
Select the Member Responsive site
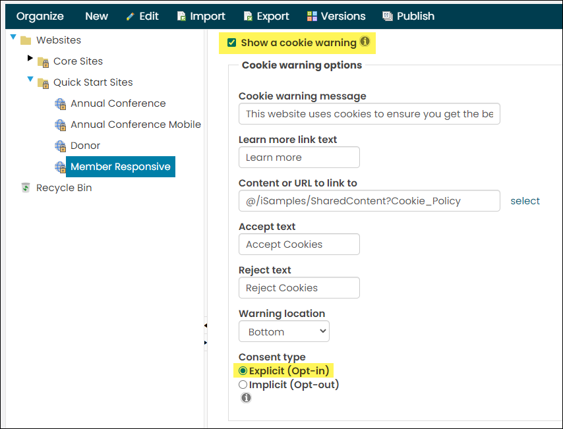point(120,167)
